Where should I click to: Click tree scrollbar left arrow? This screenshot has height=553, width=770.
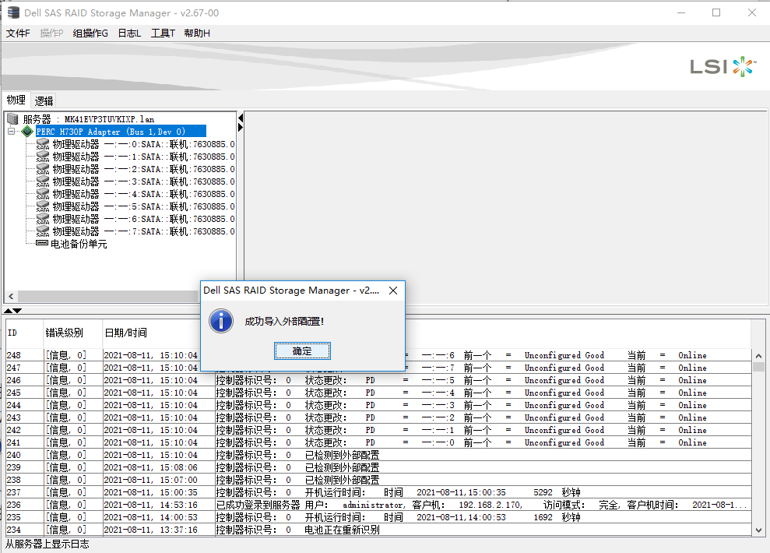point(11,297)
